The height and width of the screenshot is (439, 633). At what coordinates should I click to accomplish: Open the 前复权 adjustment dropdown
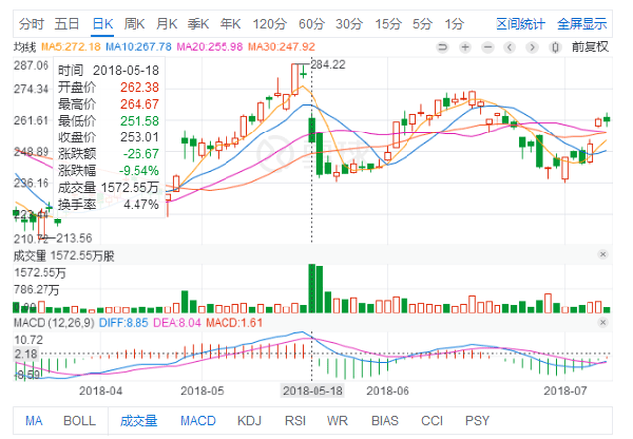(589, 47)
